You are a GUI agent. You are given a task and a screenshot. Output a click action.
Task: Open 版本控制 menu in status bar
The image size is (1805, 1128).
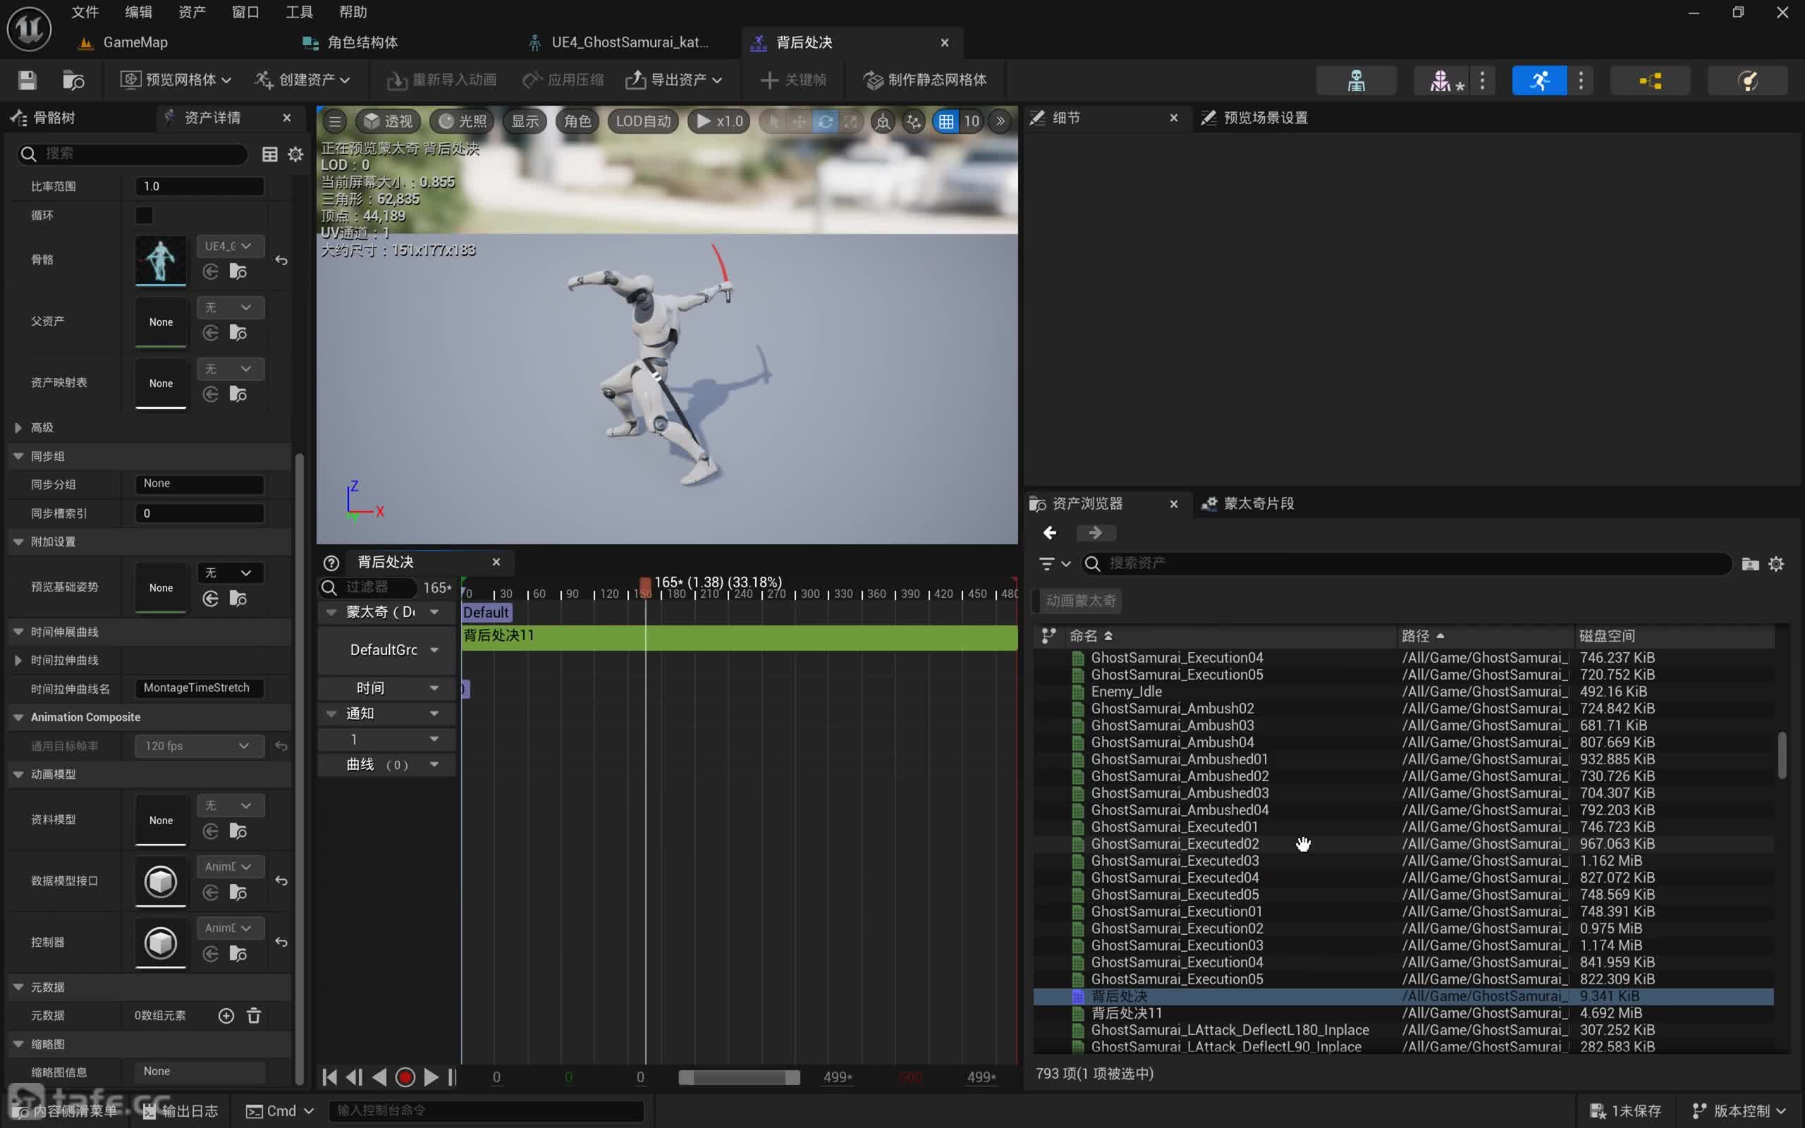(x=1739, y=1111)
